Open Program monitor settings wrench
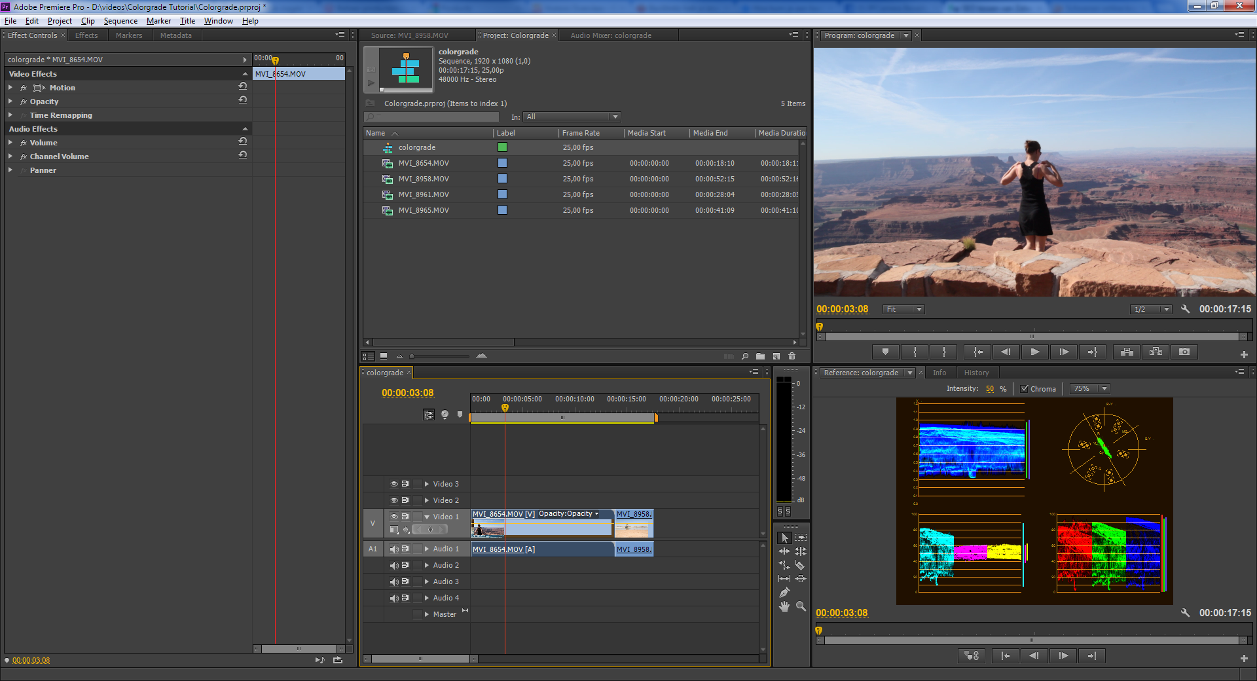Viewport: 1257px width, 681px height. pos(1185,309)
